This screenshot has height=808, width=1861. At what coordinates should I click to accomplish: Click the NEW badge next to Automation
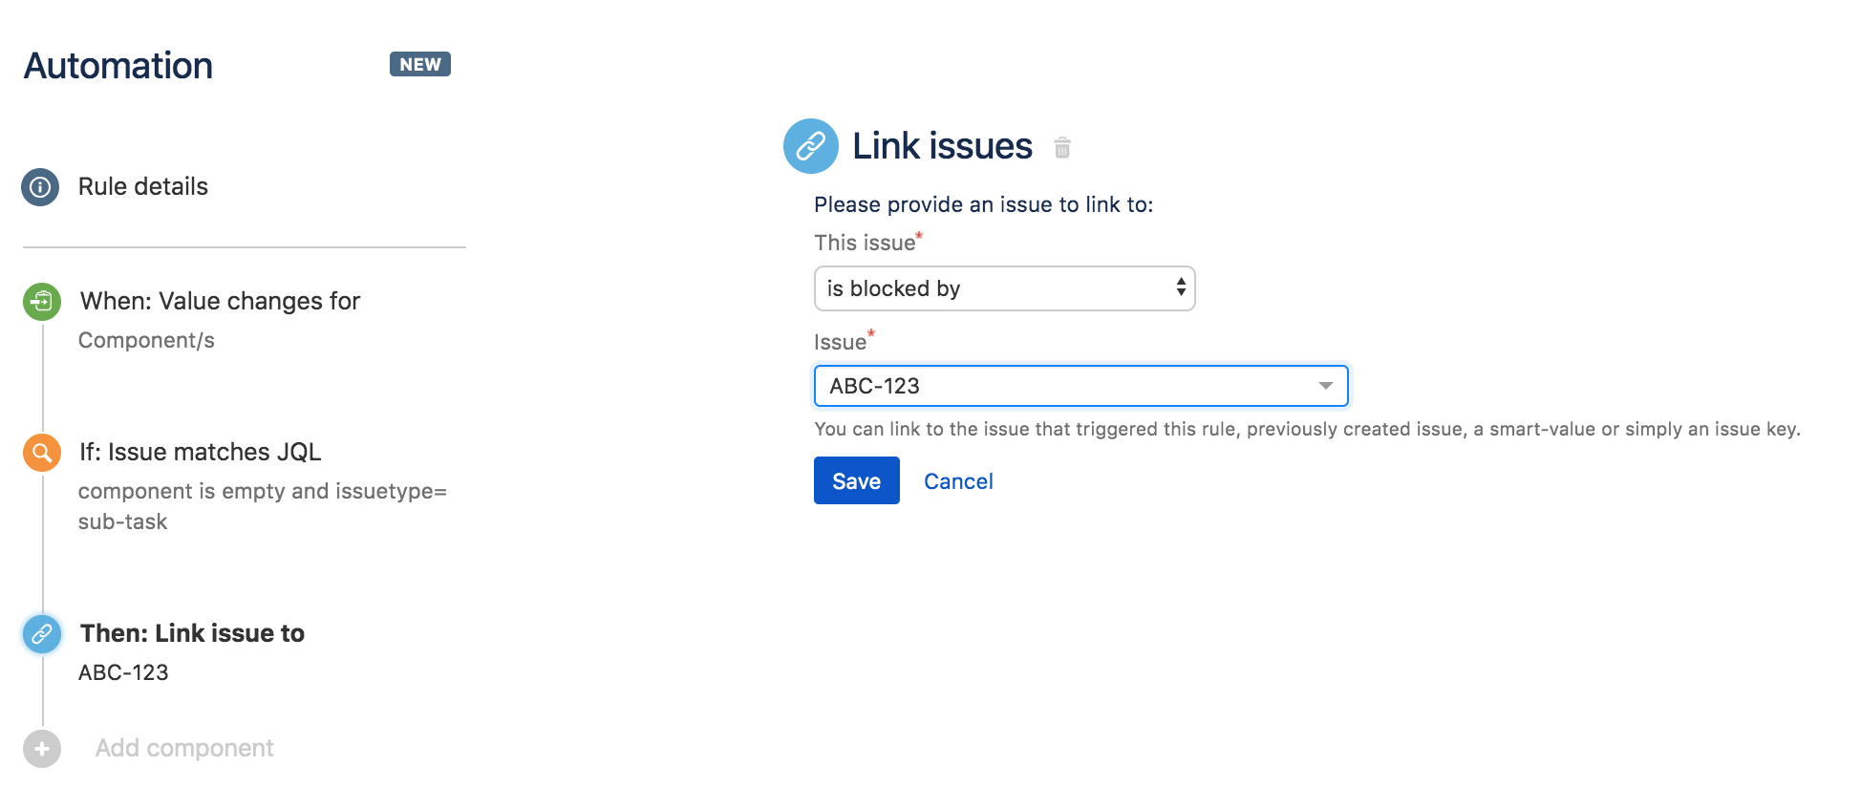click(x=419, y=64)
